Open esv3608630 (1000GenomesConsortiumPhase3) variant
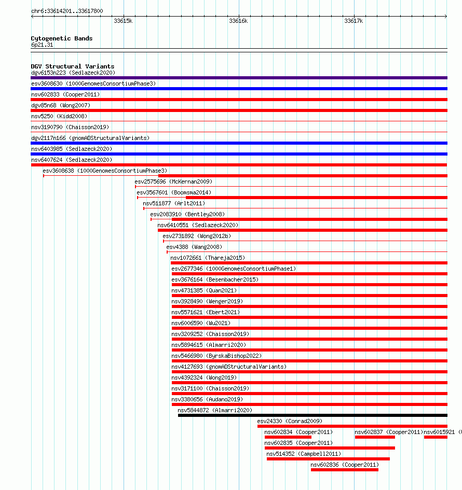This screenshot has width=462, height=490. (x=93, y=84)
